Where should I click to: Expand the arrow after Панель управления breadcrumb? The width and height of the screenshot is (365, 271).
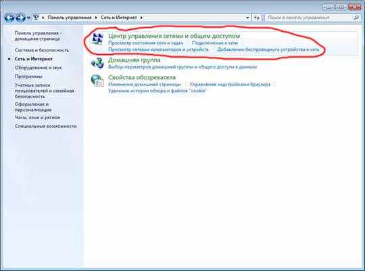pos(96,18)
